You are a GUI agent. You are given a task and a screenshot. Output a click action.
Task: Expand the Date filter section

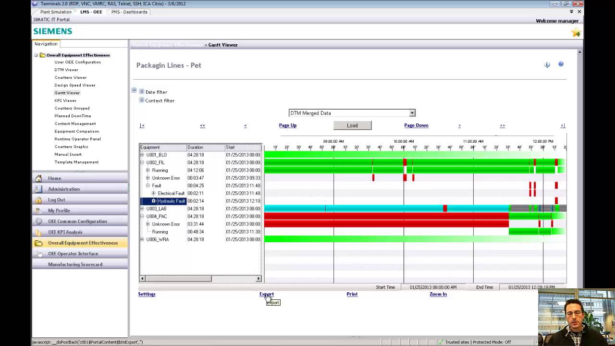142,91
